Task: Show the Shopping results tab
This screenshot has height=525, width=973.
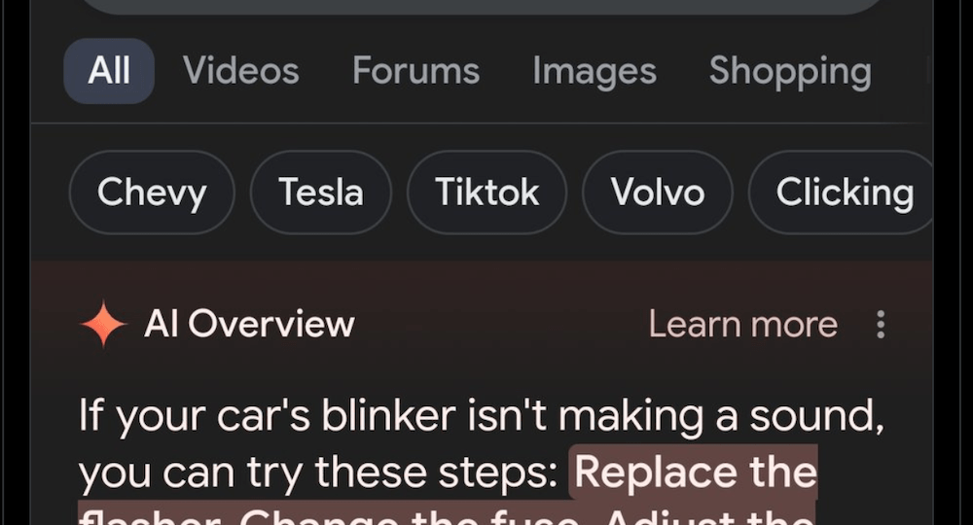Action: (x=789, y=71)
